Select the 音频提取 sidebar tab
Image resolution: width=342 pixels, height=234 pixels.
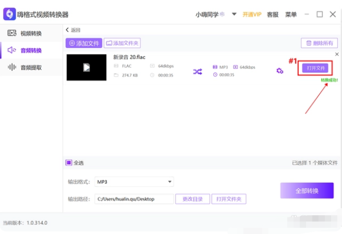pyautogui.click(x=31, y=68)
